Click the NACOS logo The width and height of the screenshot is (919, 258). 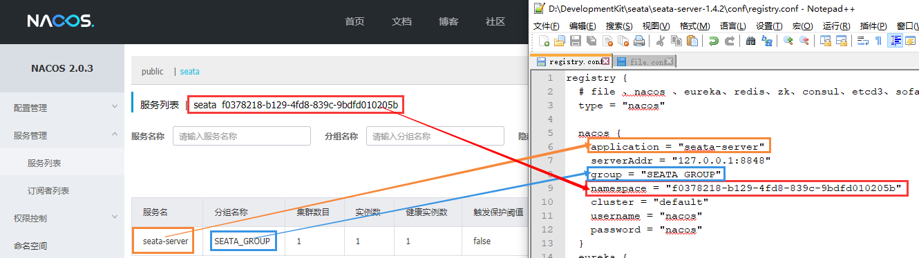[x=60, y=21]
